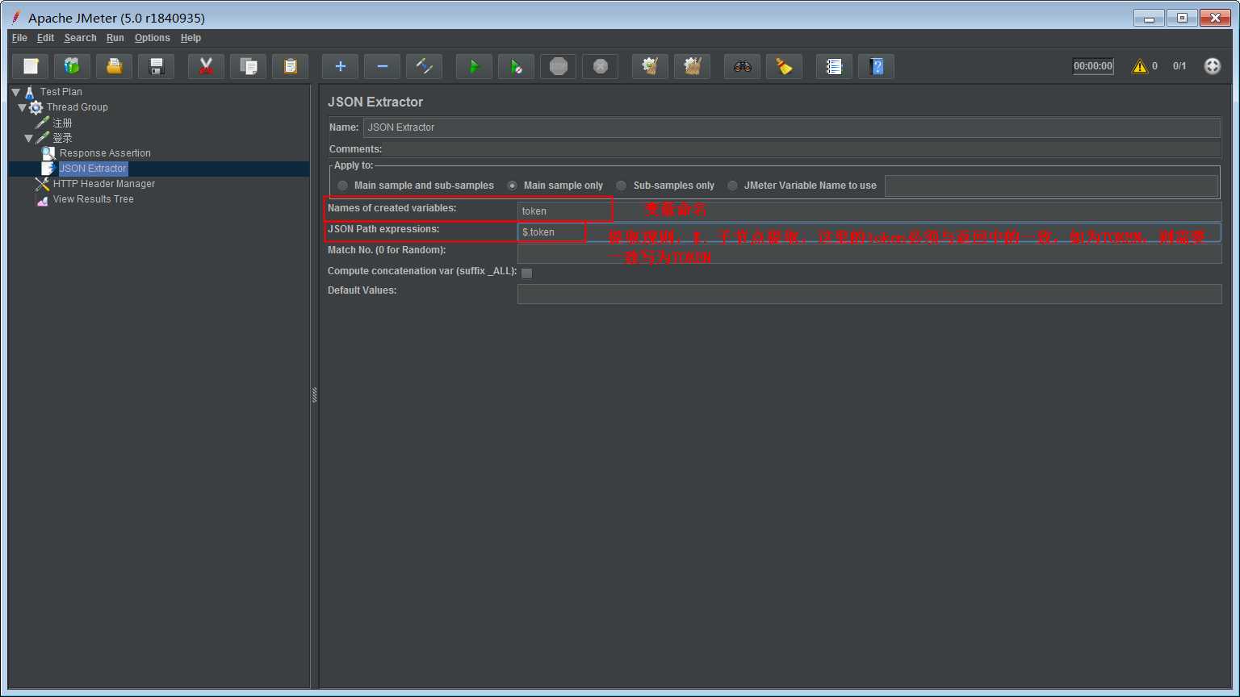The width and height of the screenshot is (1240, 697).
Task: Click the Toggle enable/disable icon
Action: point(425,66)
